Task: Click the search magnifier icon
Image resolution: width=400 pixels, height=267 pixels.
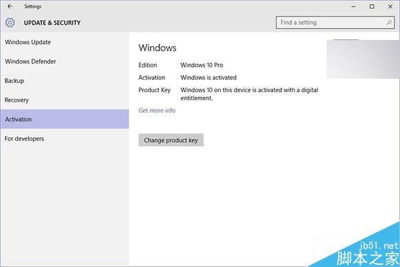Action: (x=389, y=23)
